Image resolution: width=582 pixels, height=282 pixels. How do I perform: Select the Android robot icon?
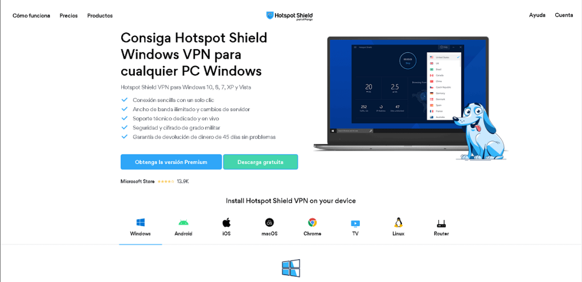point(183,223)
